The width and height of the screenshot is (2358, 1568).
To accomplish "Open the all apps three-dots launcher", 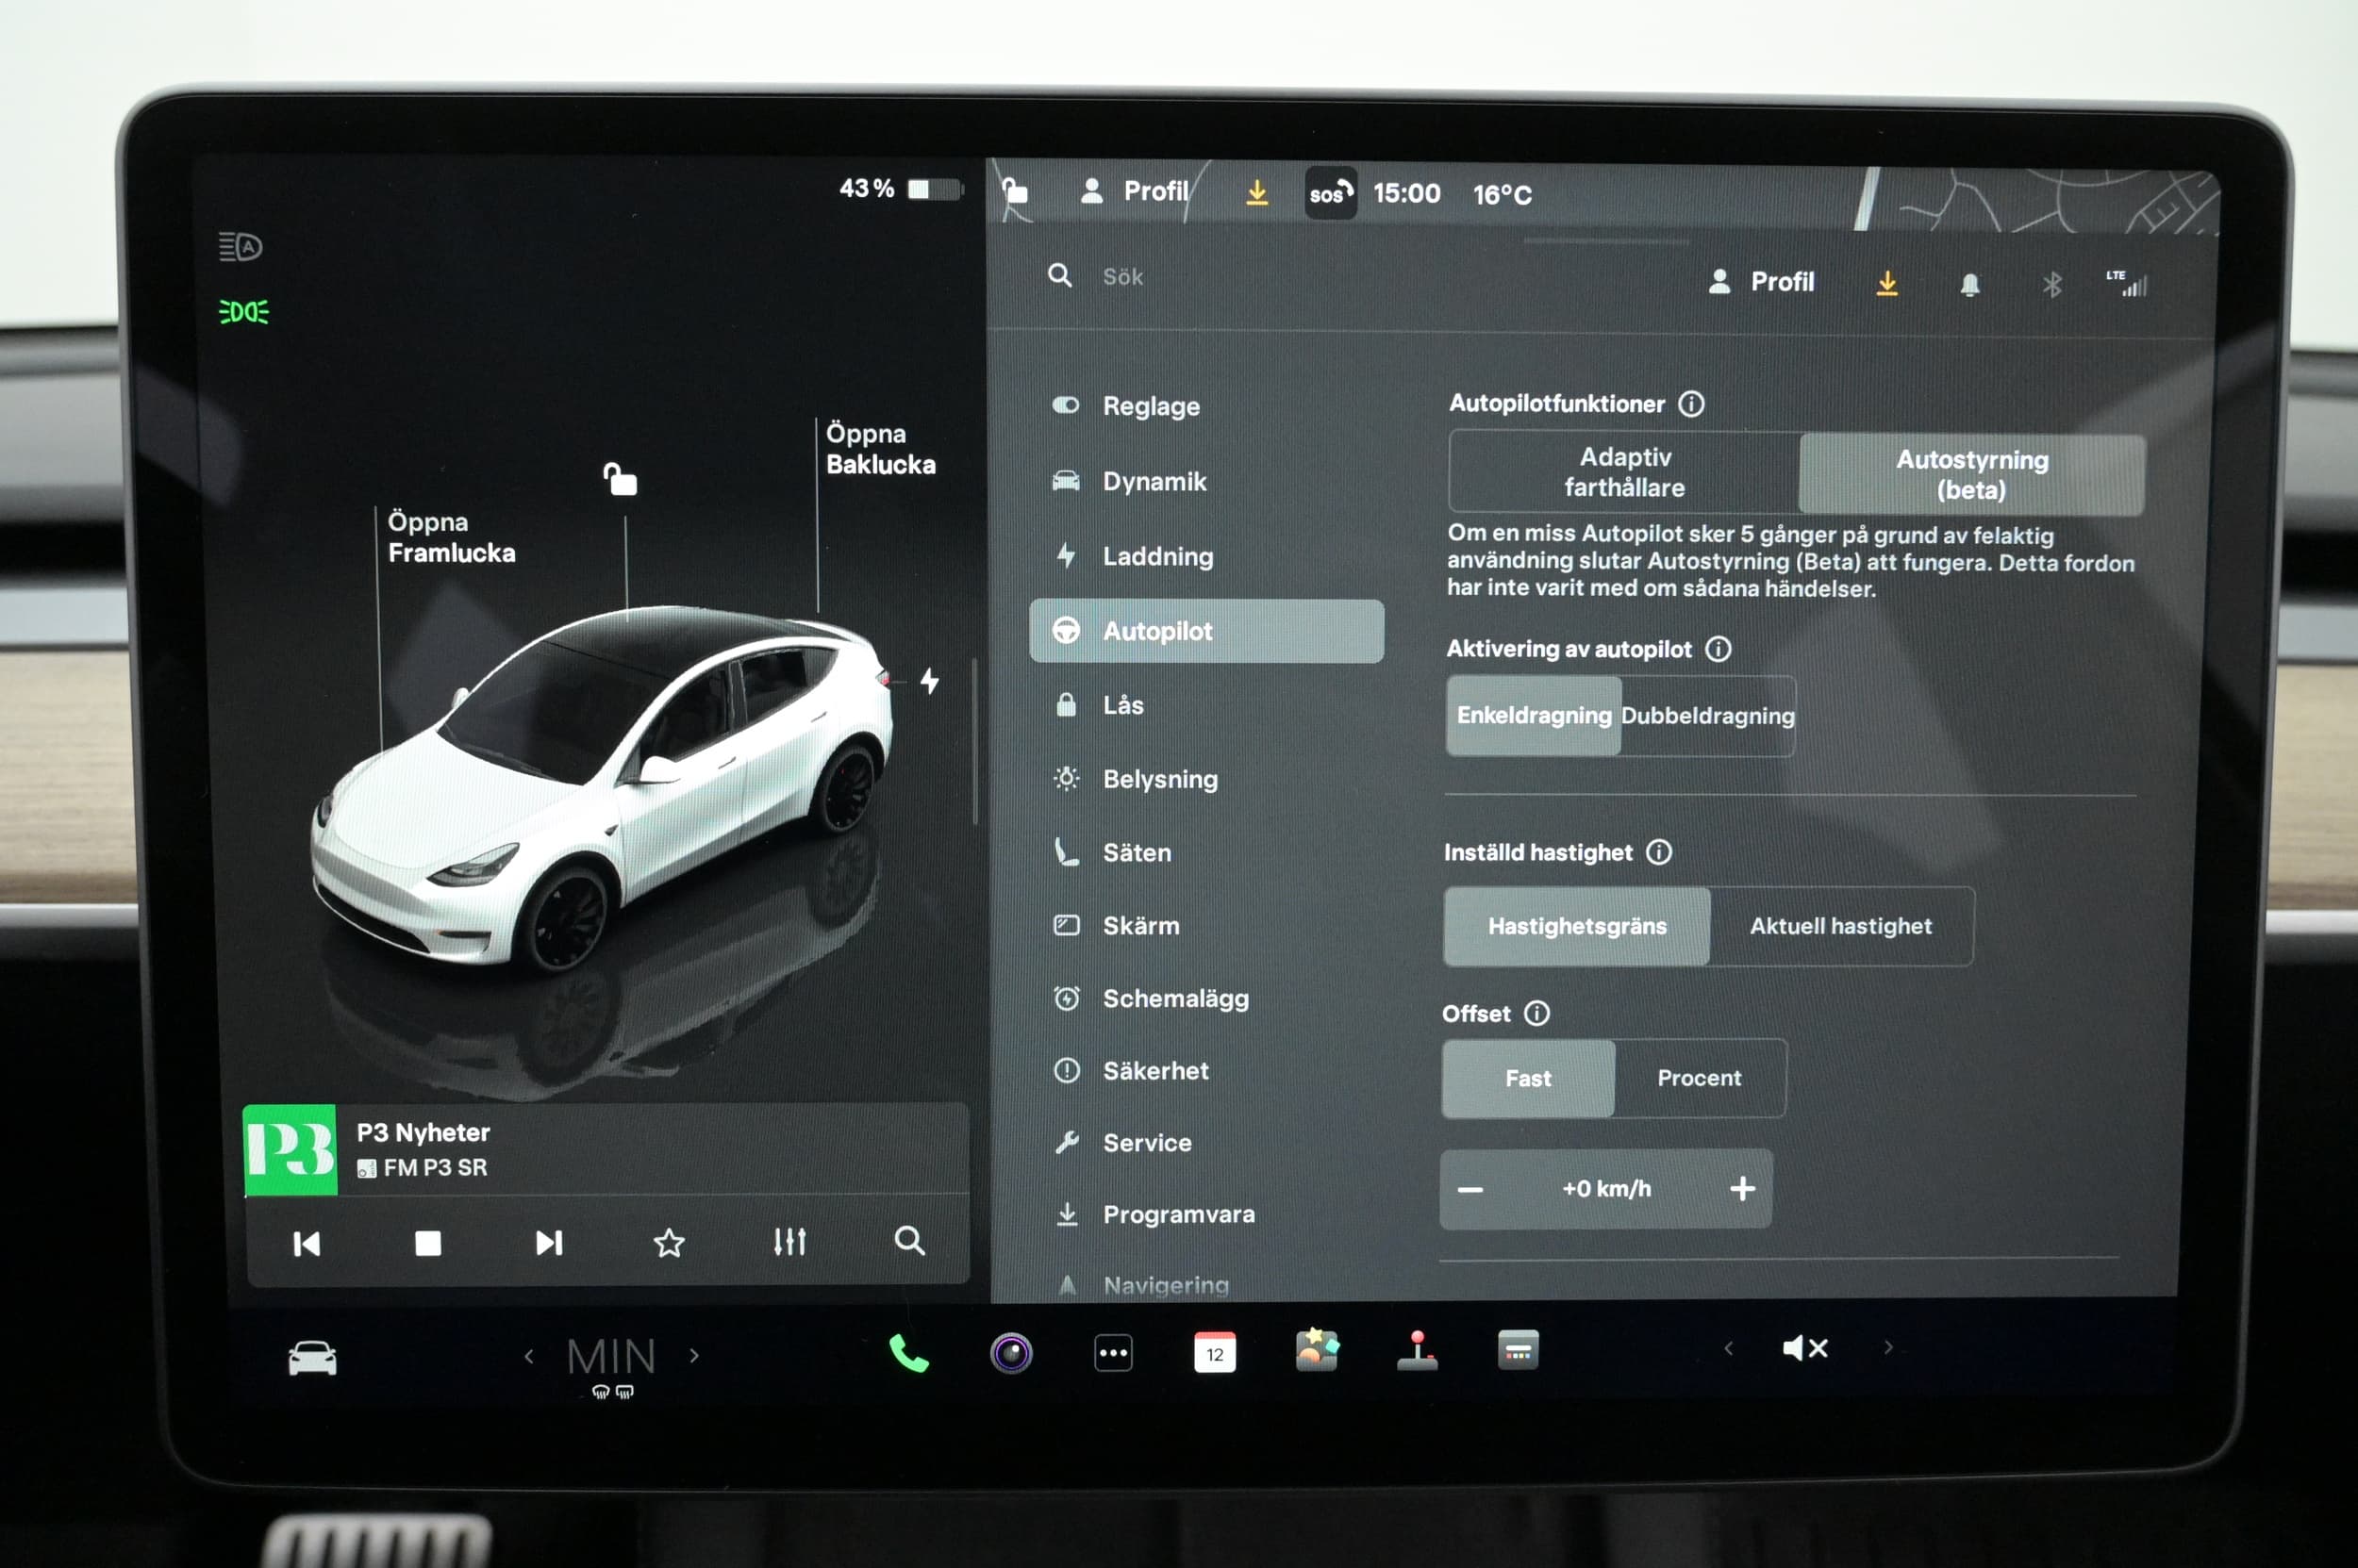I will (1114, 1353).
